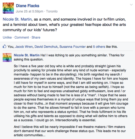Viewport: 135px width, 139px height.
Task: Click Nicole St. Martin's comment avatar
Action: pos(7,58)
